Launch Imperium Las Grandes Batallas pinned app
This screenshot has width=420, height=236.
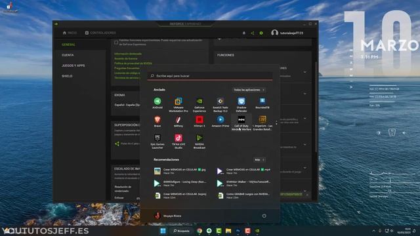coord(262,123)
